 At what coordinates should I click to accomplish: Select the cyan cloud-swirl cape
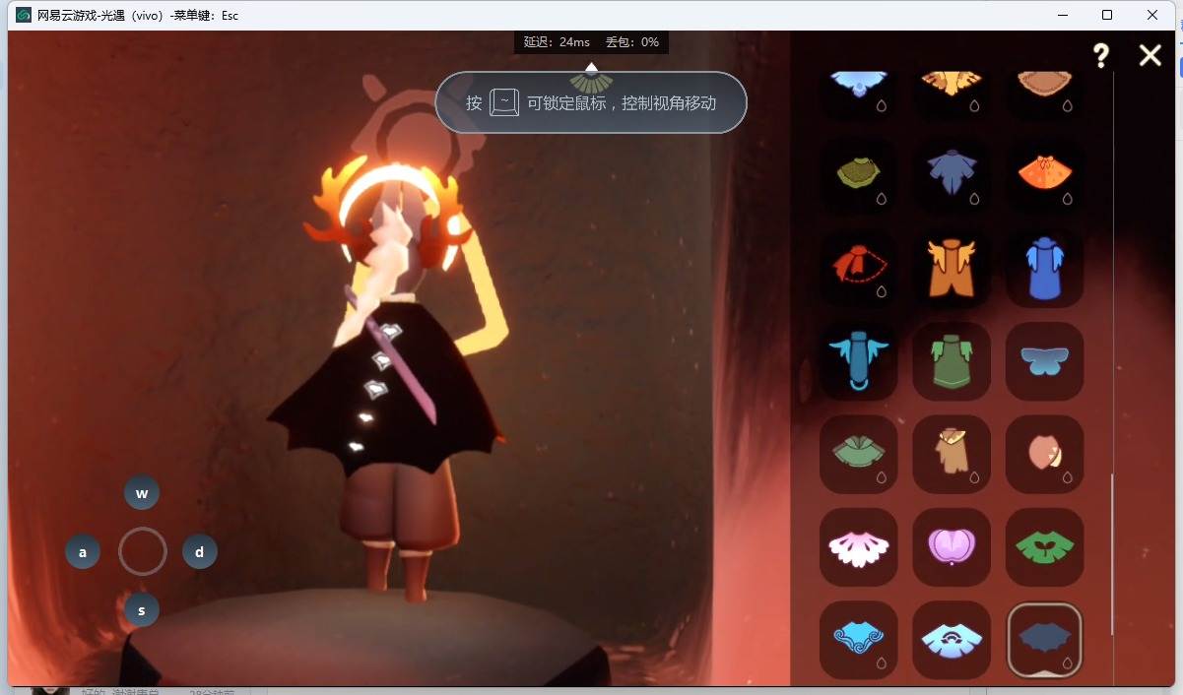point(858,640)
